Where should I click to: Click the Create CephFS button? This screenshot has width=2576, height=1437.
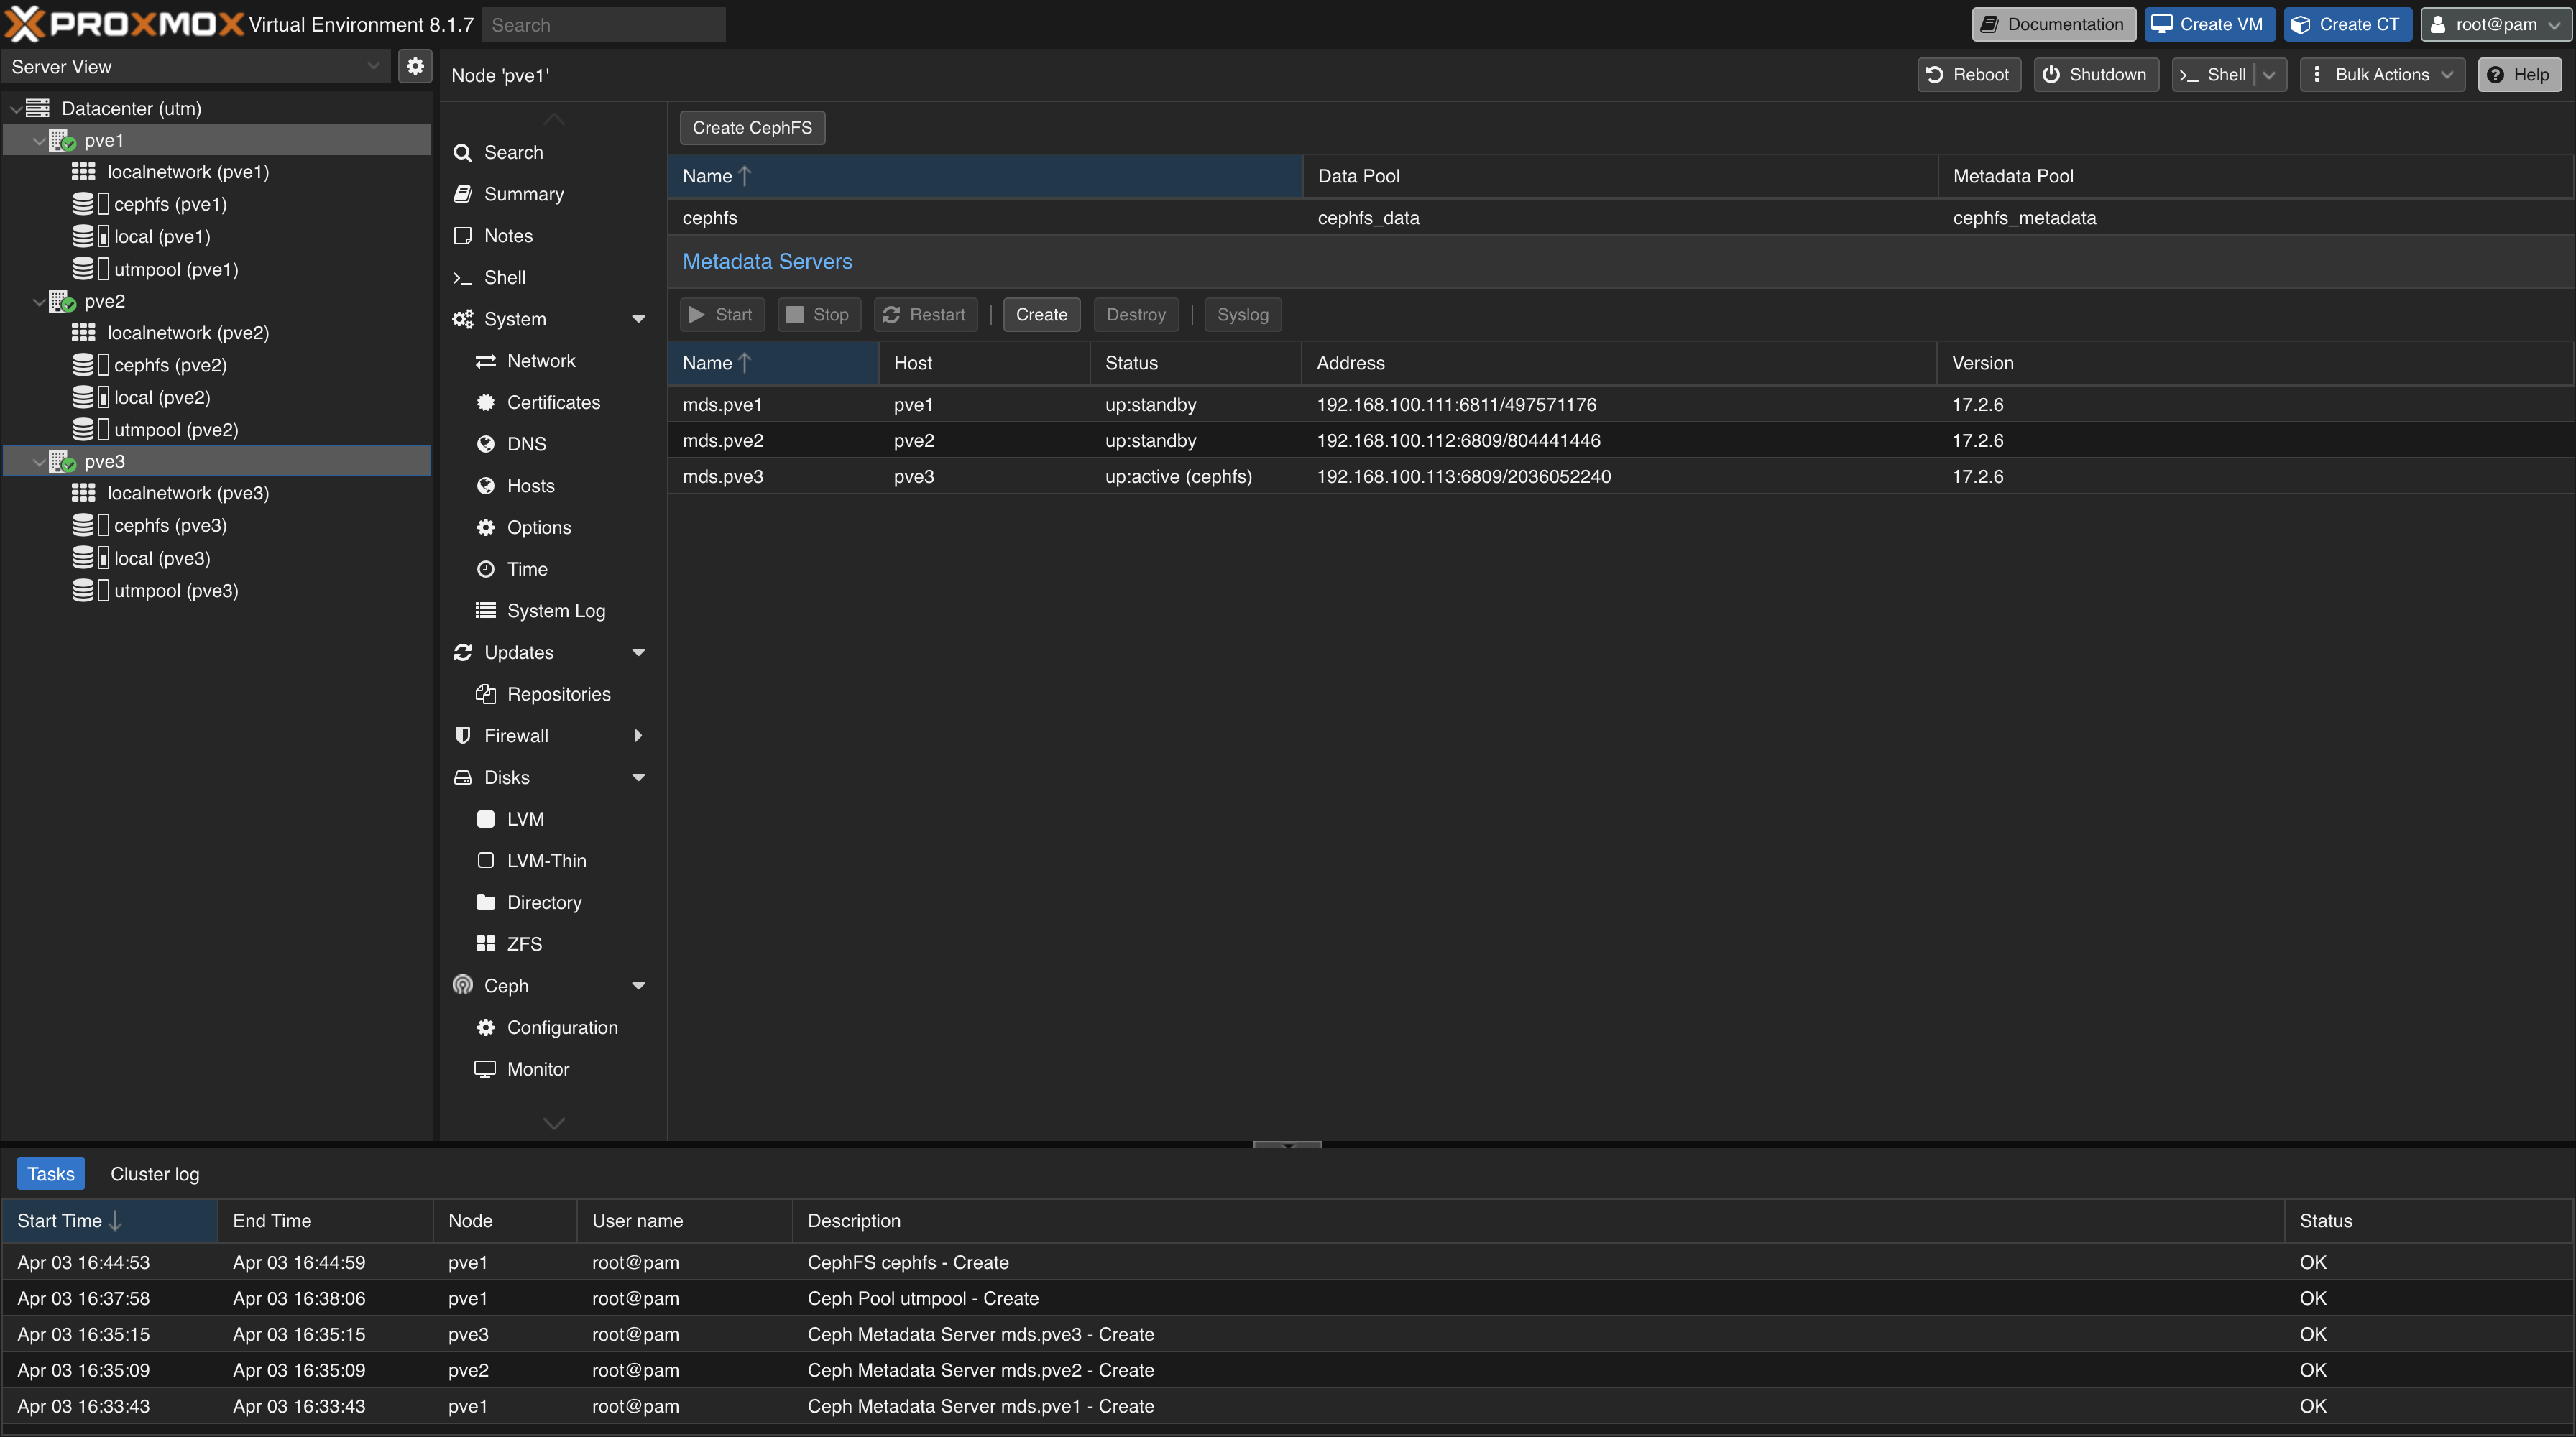pyautogui.click(x=752, y=128)
